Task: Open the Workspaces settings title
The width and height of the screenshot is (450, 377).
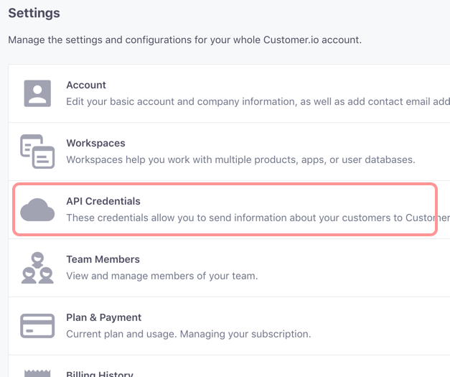Action: [95, 144]
